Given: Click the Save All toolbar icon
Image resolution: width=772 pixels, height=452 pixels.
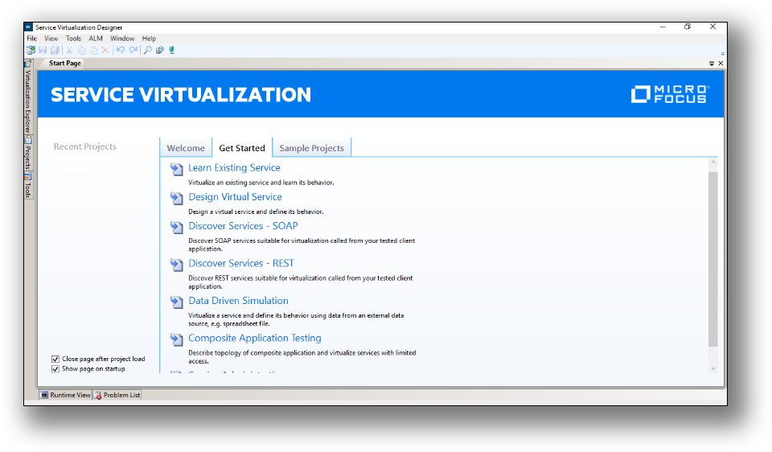Looking at the screenshot, I should pos(55,50).
